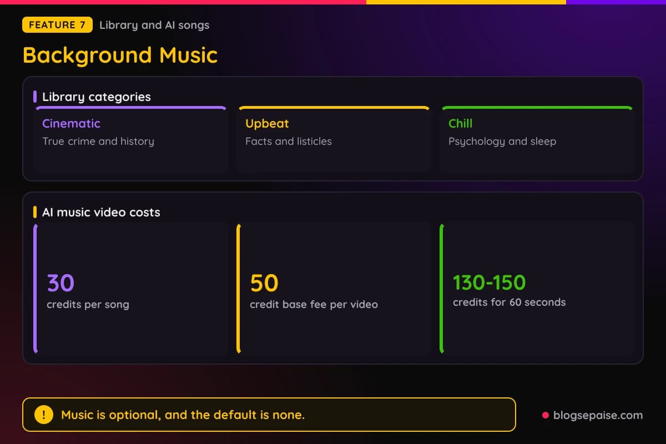Click 'credits for 60 seconds' label
The image size is (666, 444).
[509, 302]
